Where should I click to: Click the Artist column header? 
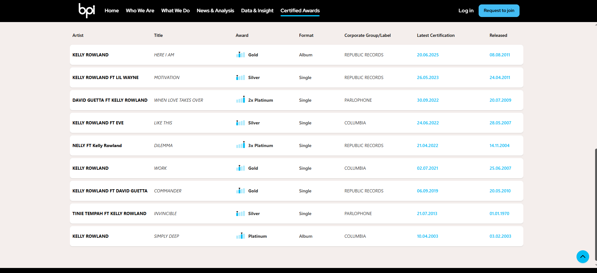coord(78,35)
